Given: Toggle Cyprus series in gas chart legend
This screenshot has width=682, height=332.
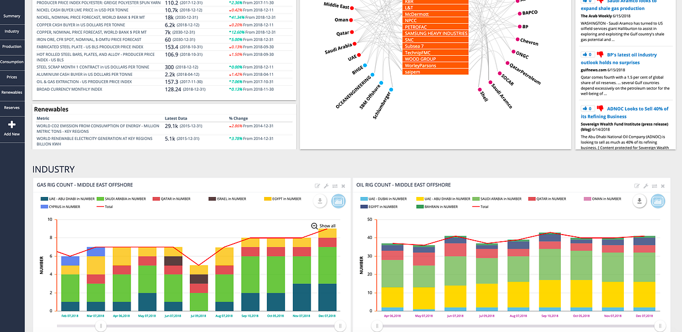Looking at the screenshot, I should (x=60, y=207).
